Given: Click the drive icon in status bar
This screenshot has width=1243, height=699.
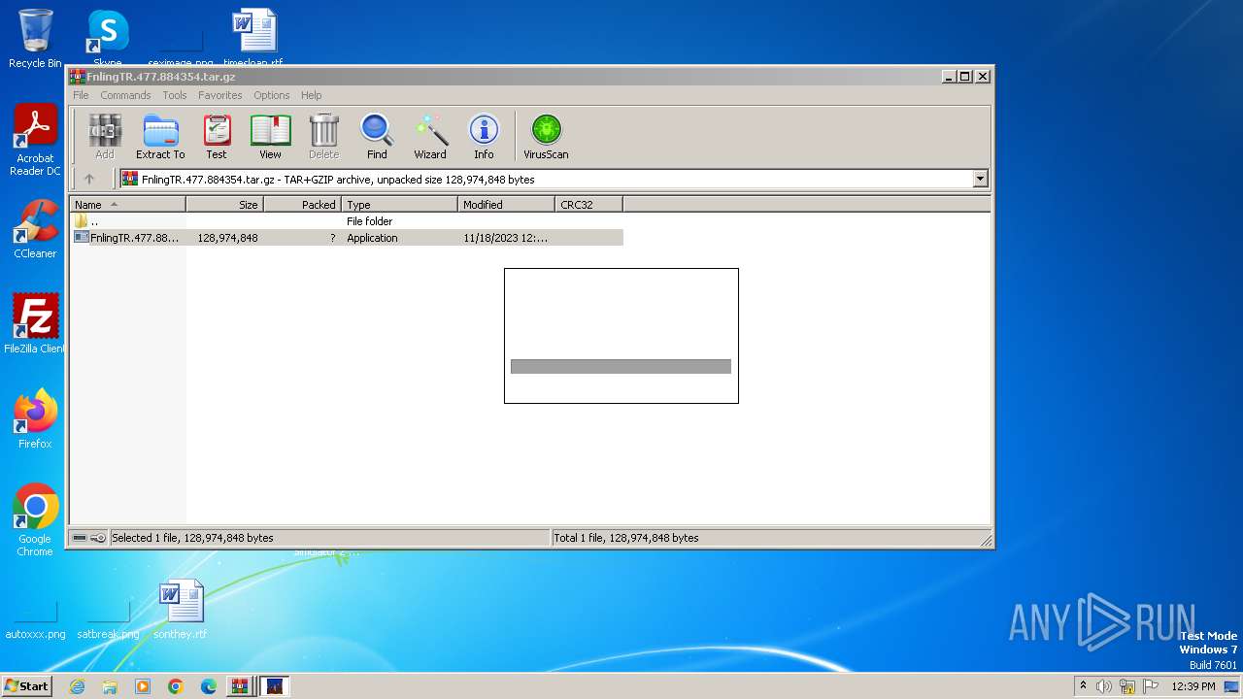Looking at the screenshot, I should tap(80, 538).
